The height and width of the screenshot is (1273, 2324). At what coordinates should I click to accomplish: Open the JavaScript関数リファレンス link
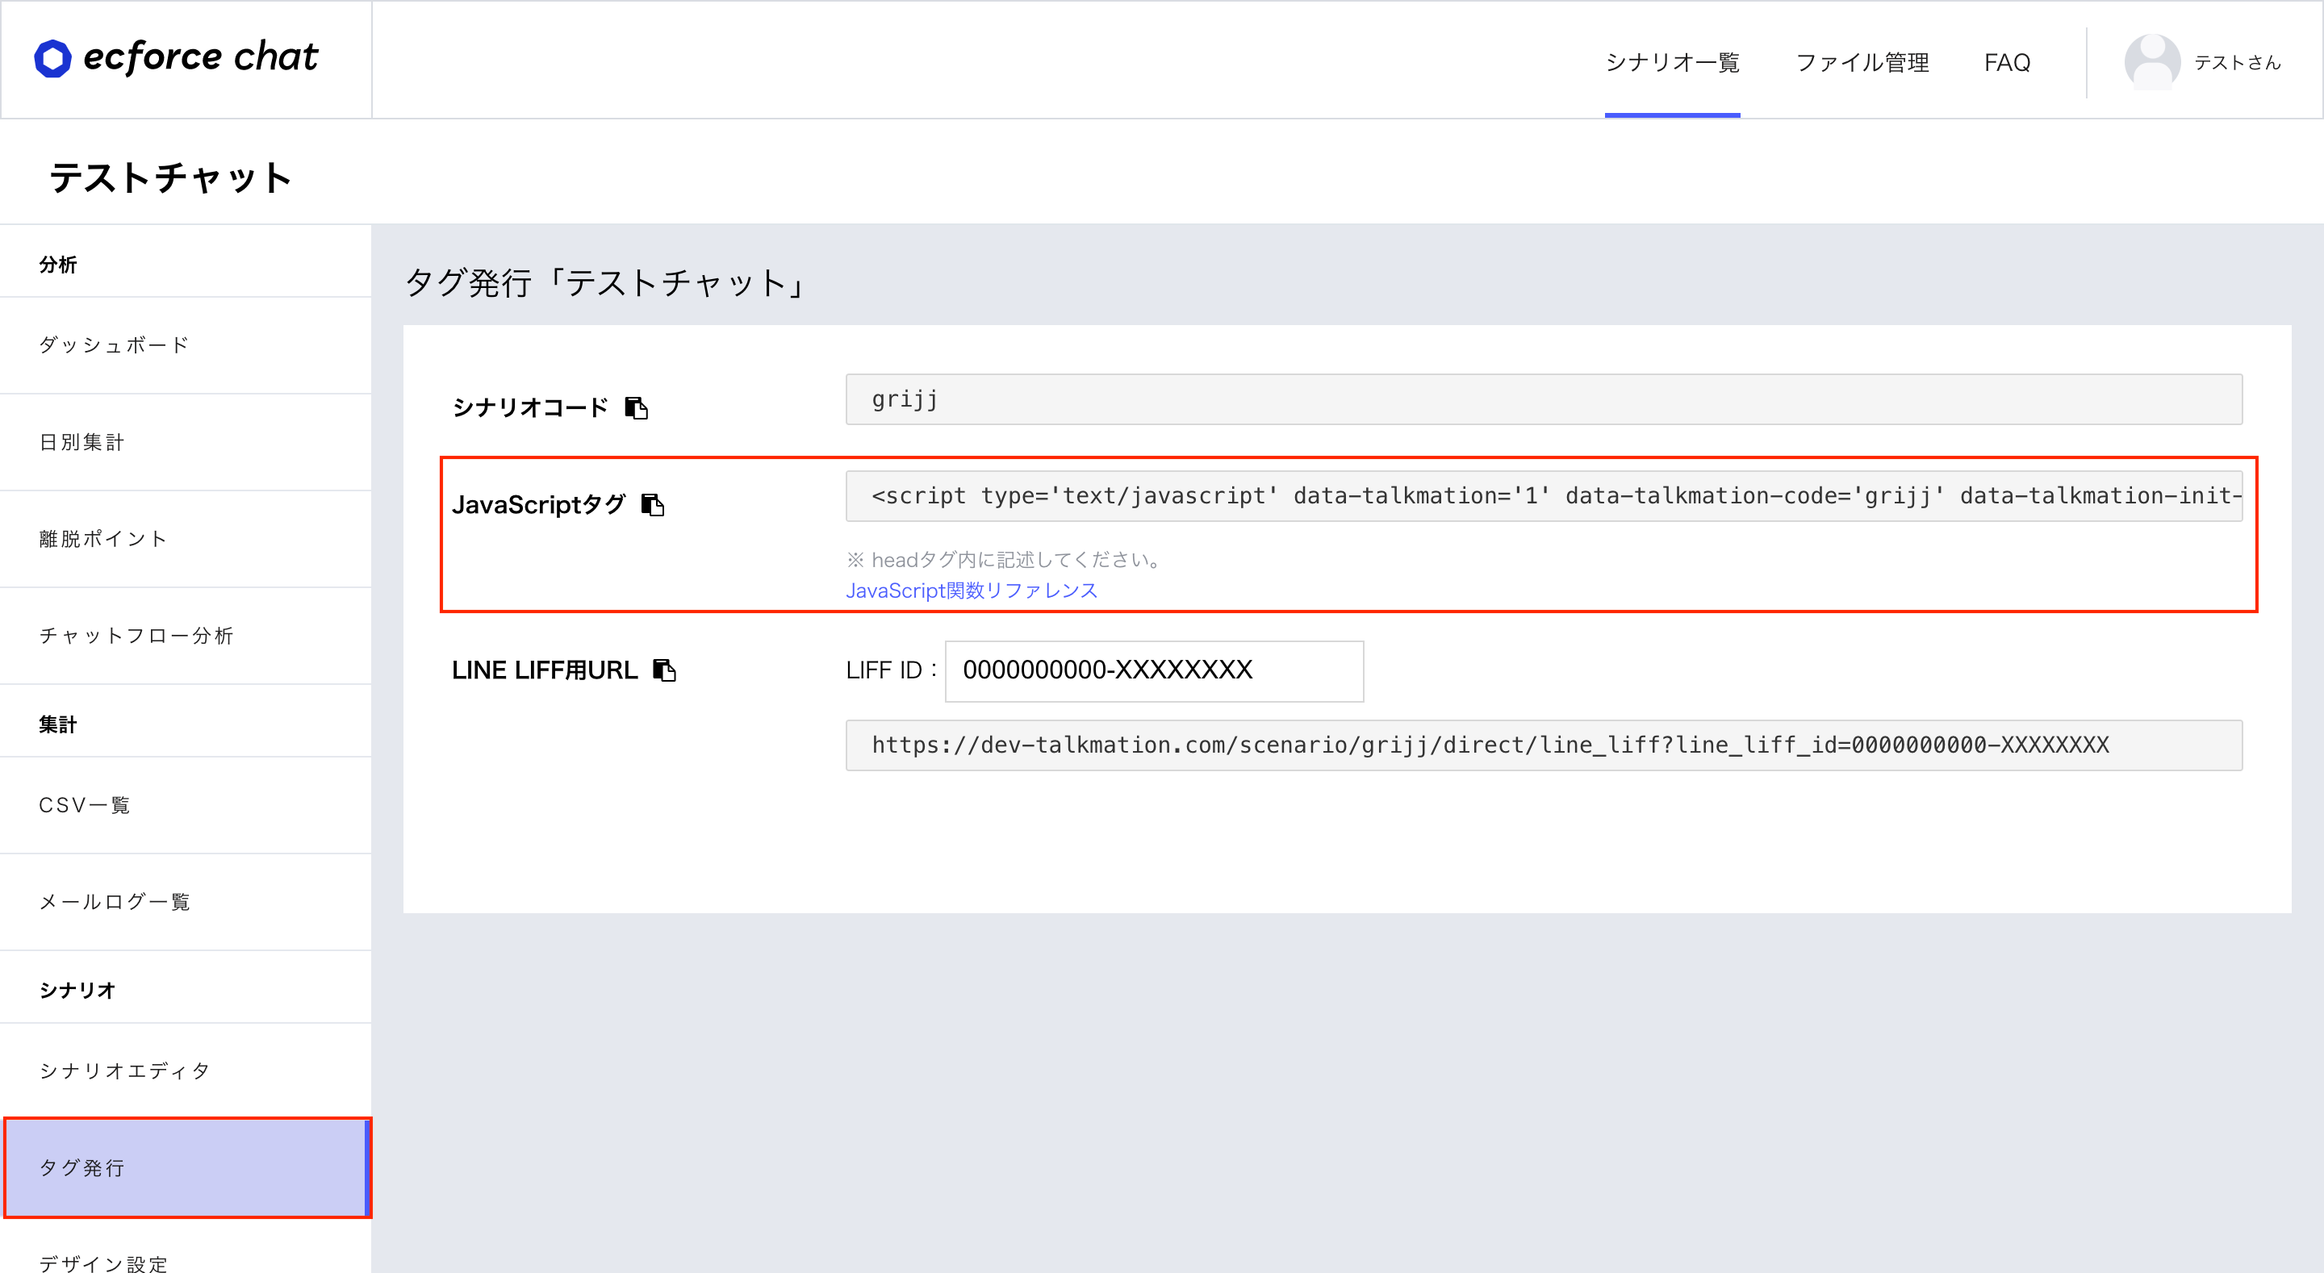(x=972, y=590)
